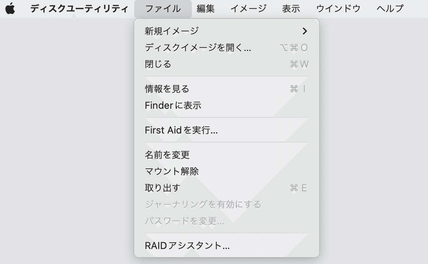The width and height of the screenshot is (428, 264).
Task: Close the open ファイル menu
Action: coord(163,9)
